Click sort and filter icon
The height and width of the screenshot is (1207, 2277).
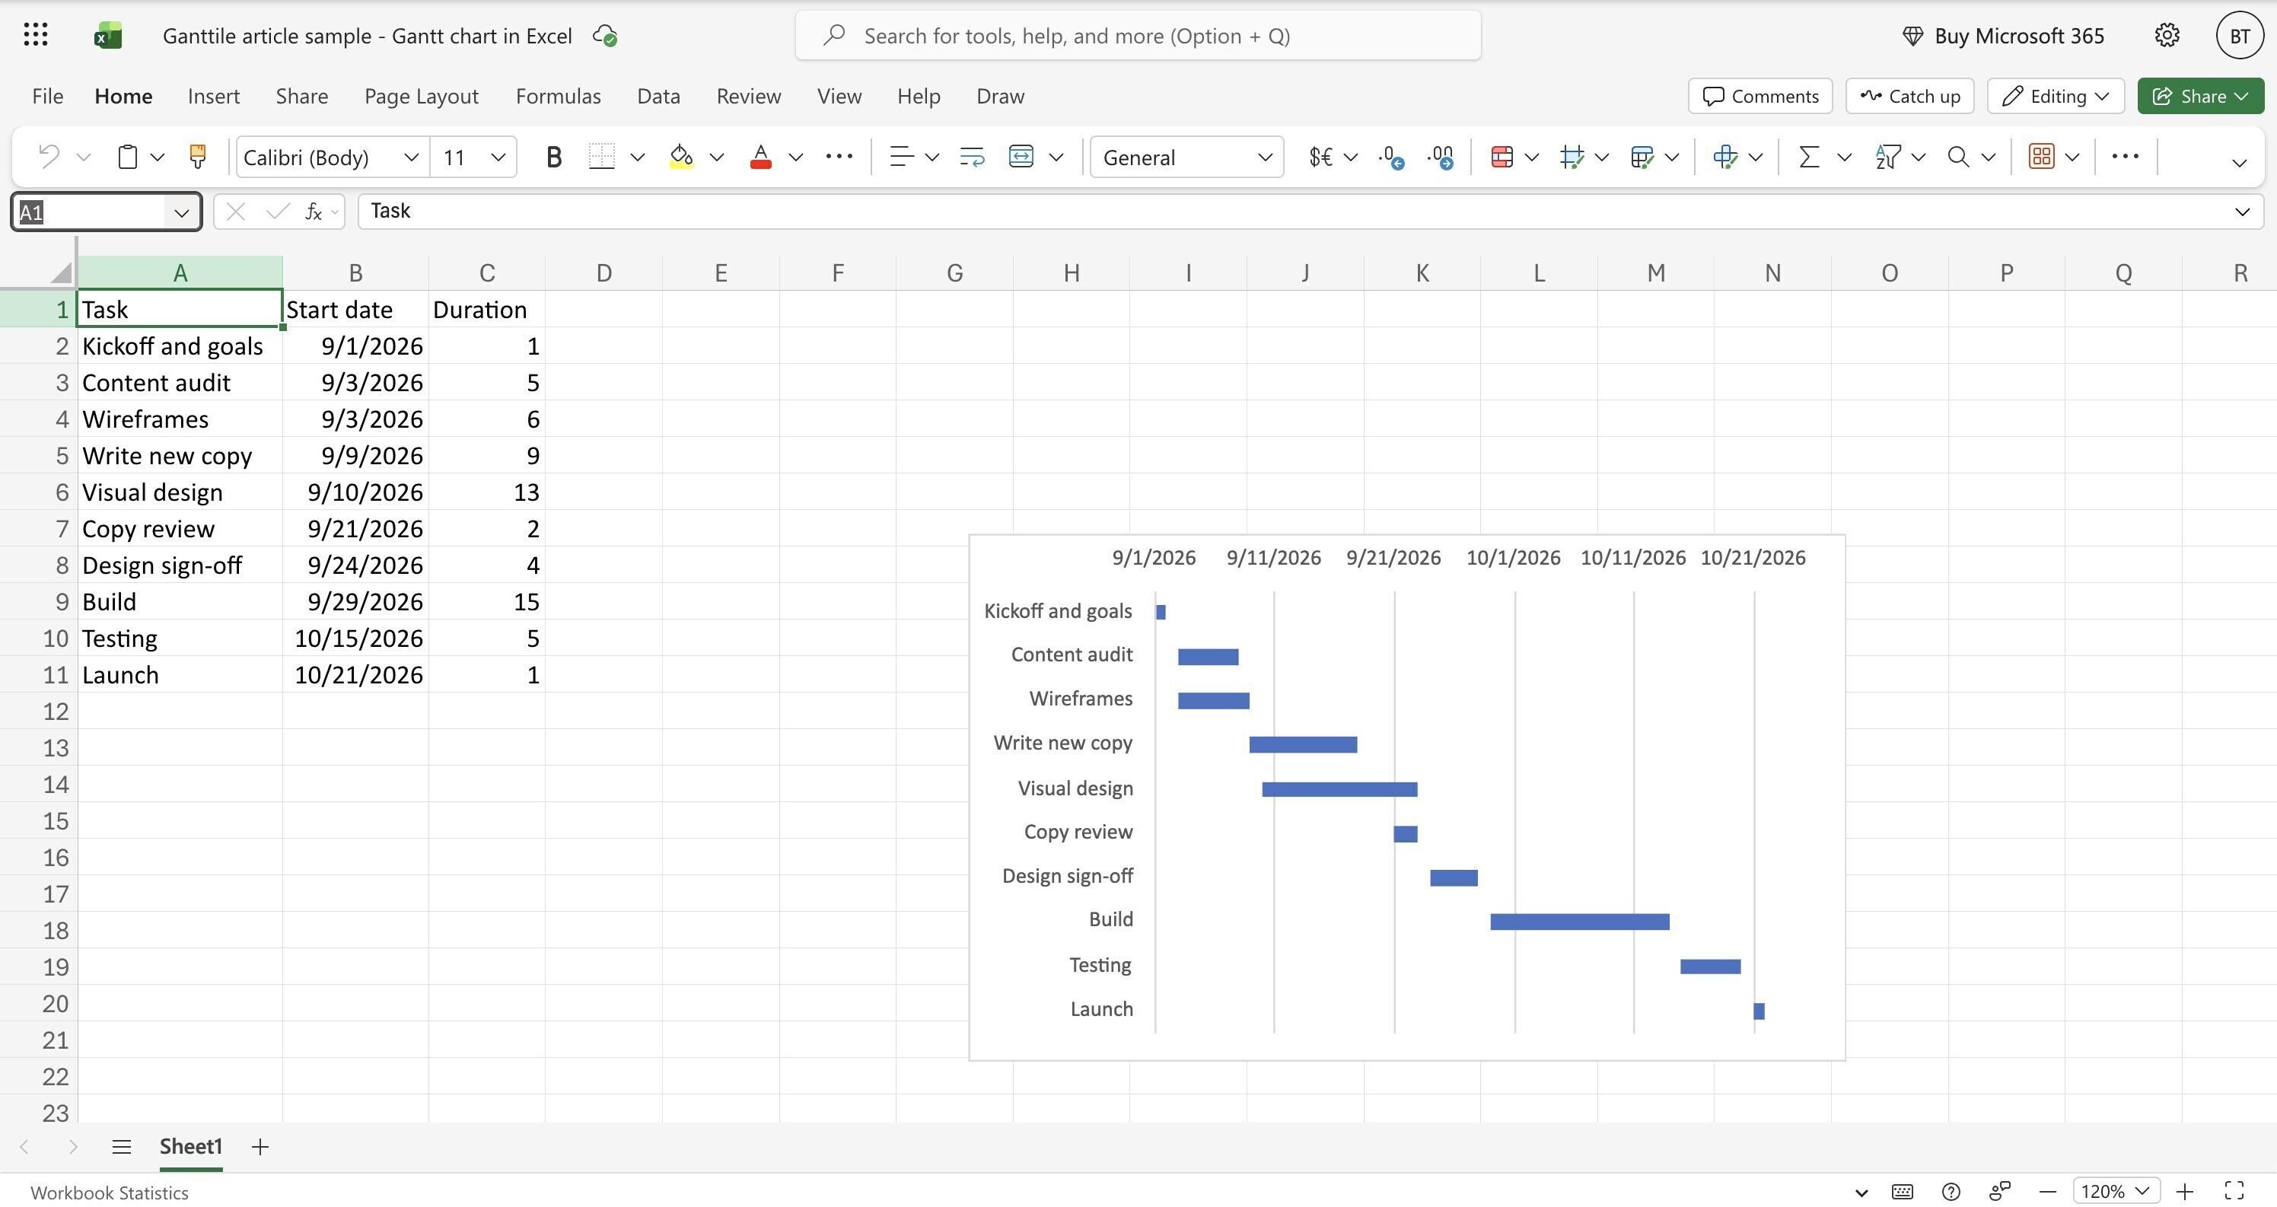coord(1888,157)
